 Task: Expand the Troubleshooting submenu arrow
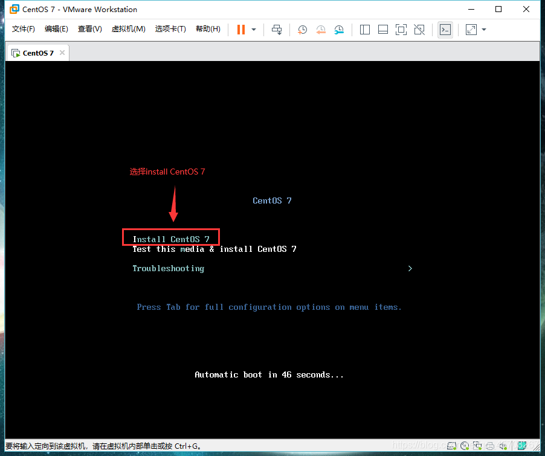[410, 268]
